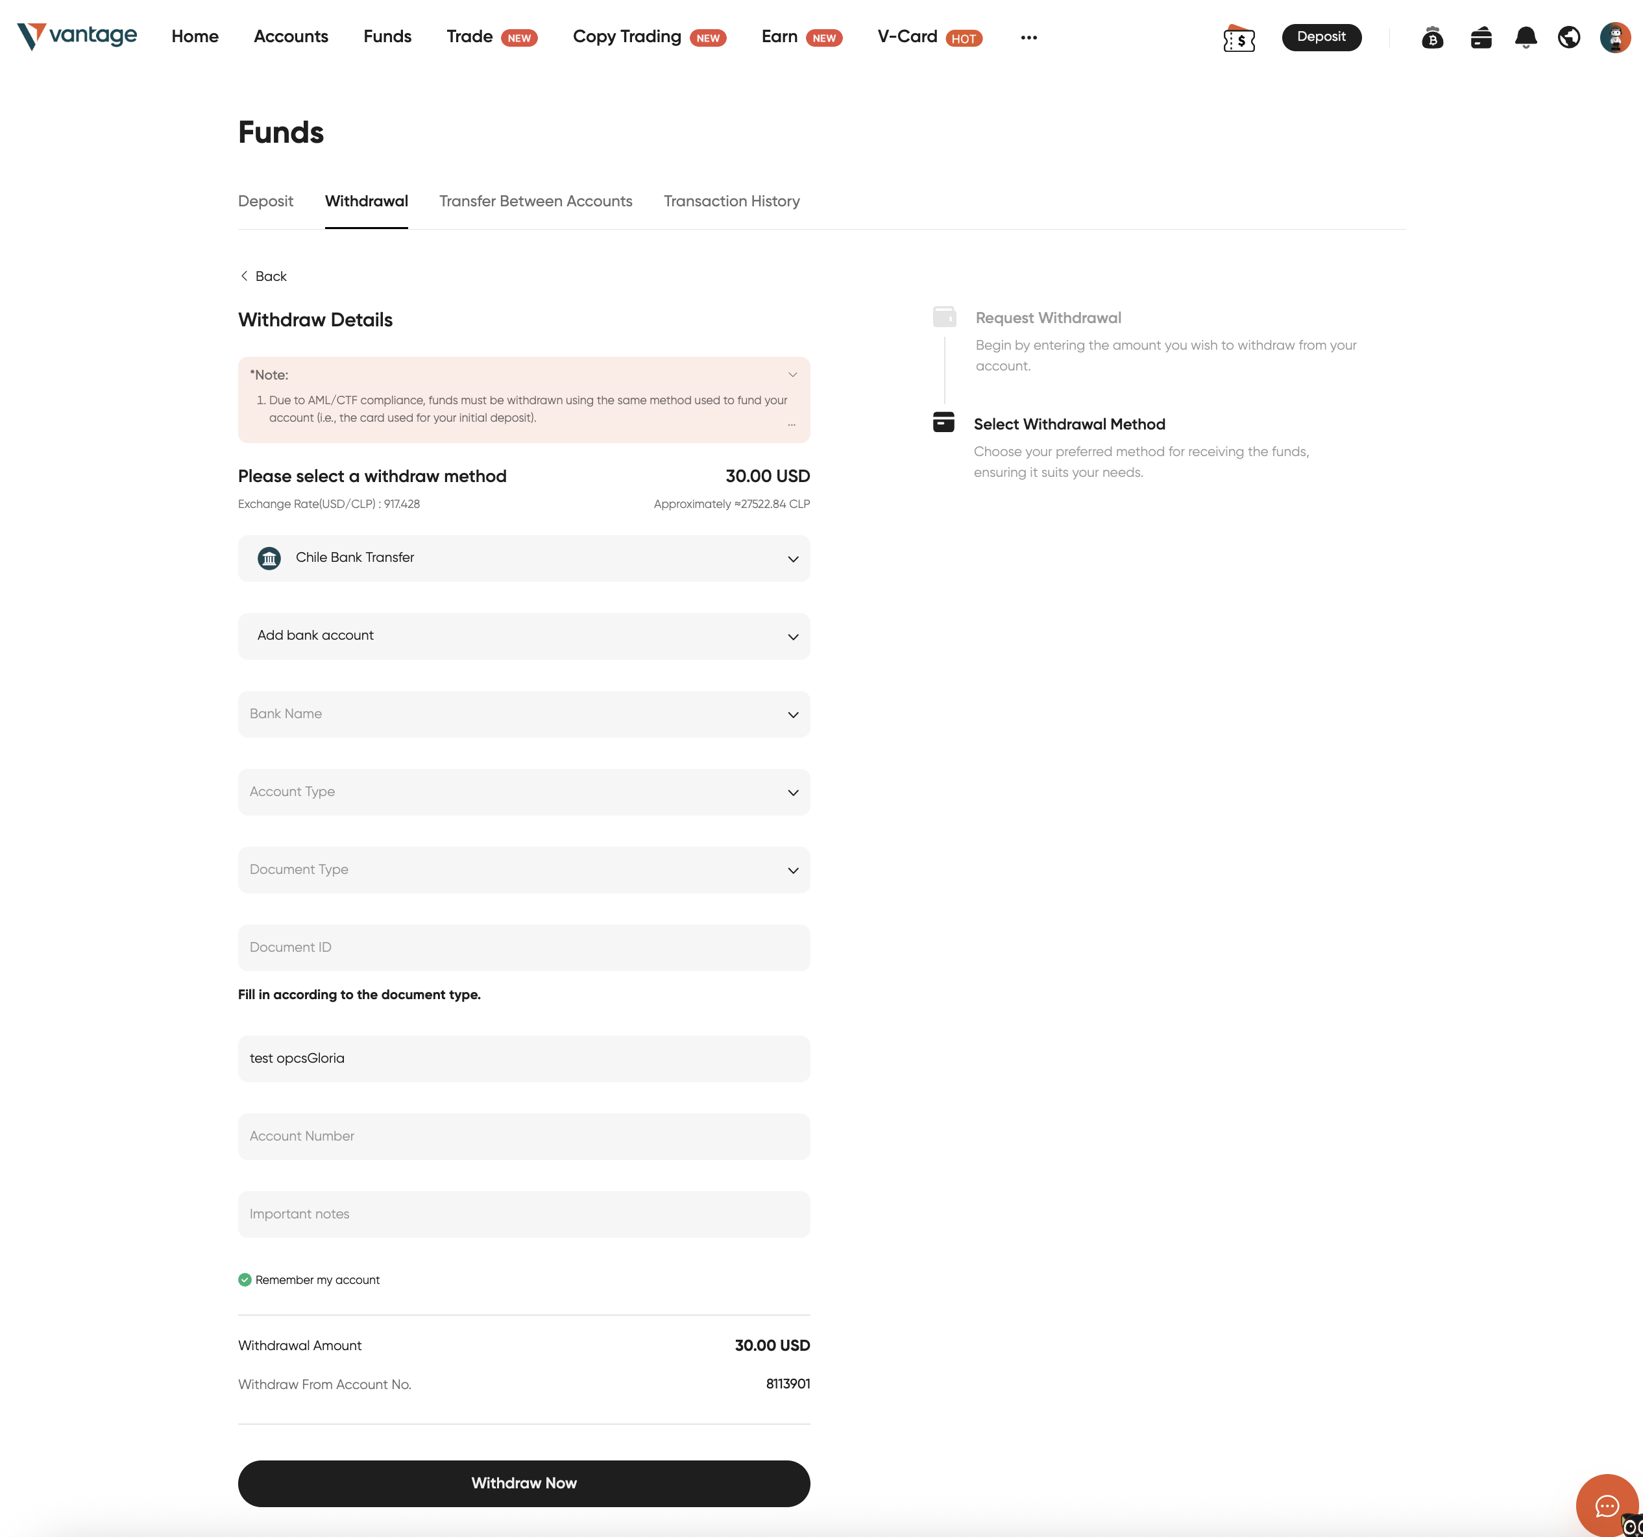Open the live chat bubble
Image resolution: width=1643 pixels, height=1537 pixels.
point(1607,1506)
